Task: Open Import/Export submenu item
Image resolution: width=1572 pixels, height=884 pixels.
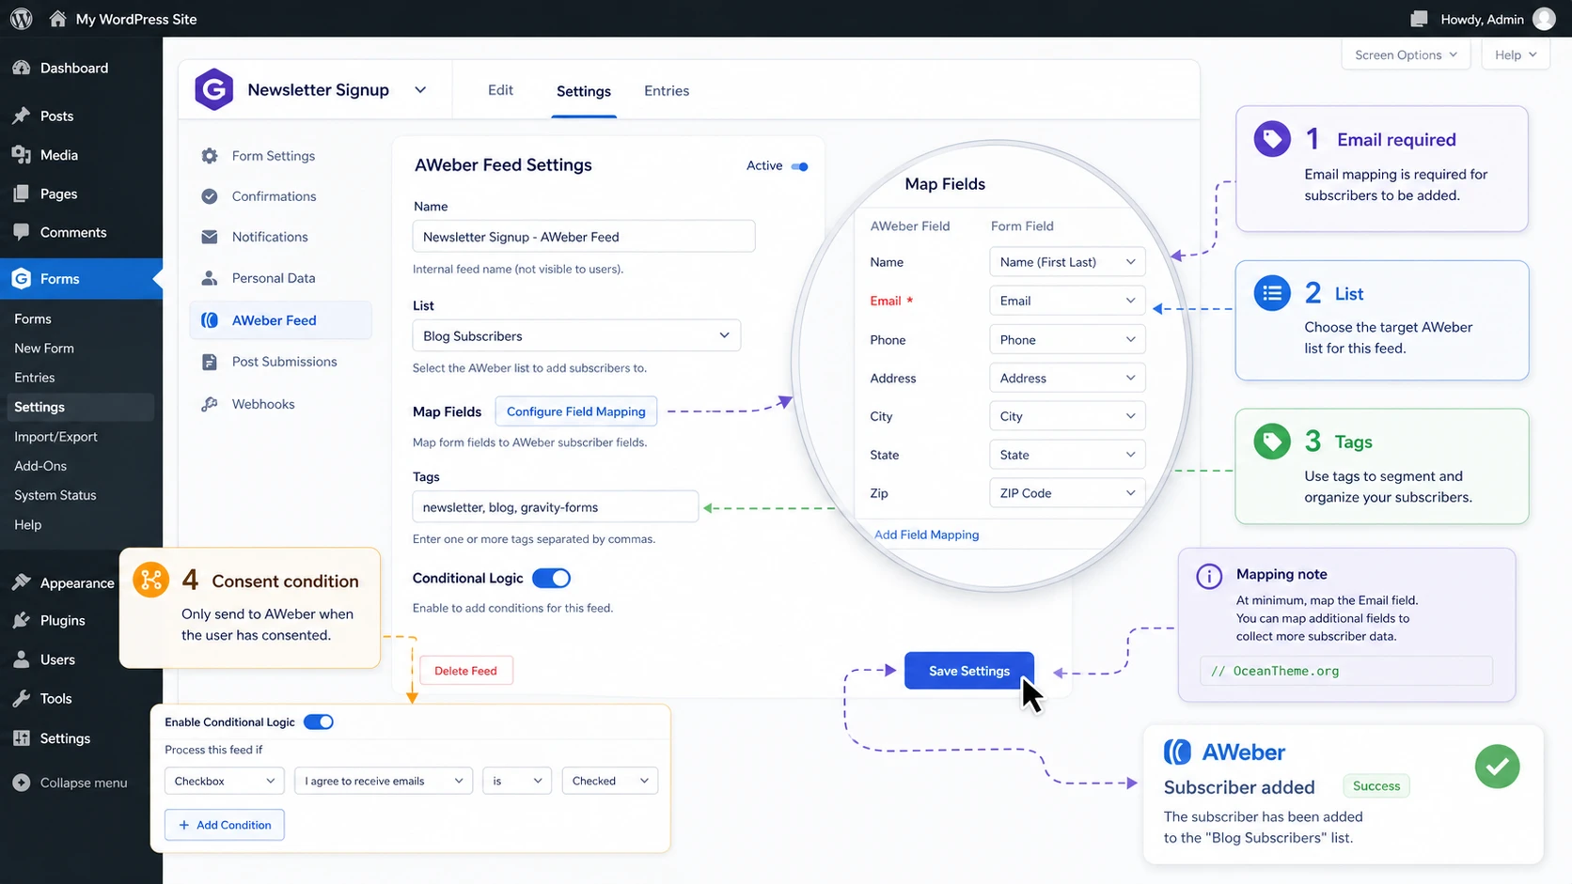Action: coord(55,437)
